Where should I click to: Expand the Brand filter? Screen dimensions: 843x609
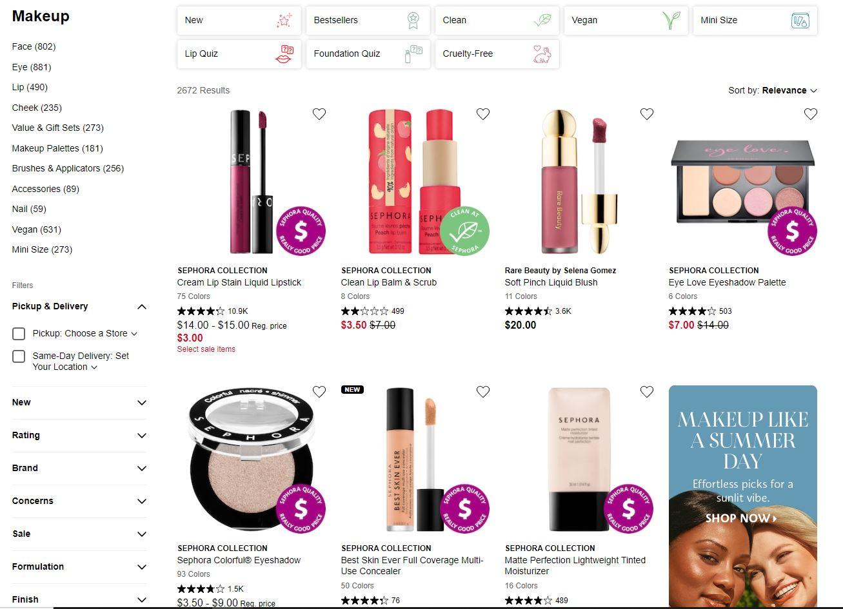79,469
